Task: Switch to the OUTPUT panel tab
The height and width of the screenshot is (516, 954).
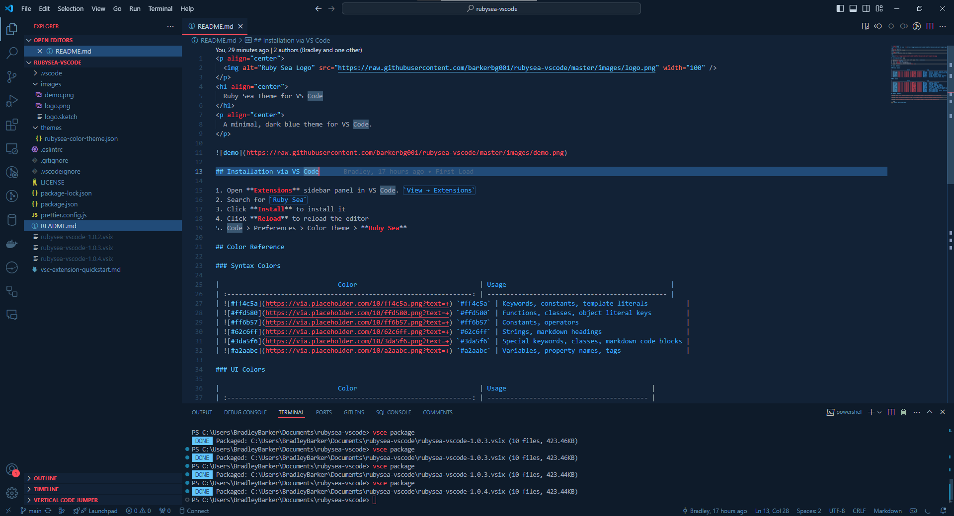Action: [202, 412]
